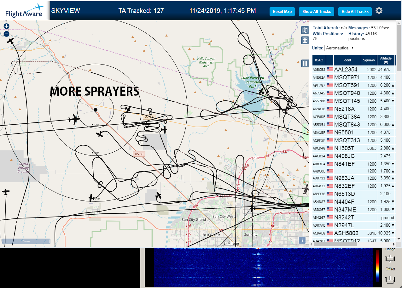Screen dimensions: 402x288
Task: Select the aircraft icon below the zoom out button
Action: [11, 41]
